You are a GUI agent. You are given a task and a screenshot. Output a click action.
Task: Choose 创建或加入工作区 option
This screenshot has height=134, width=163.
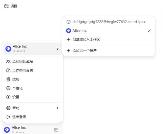(x=109, y=40)
